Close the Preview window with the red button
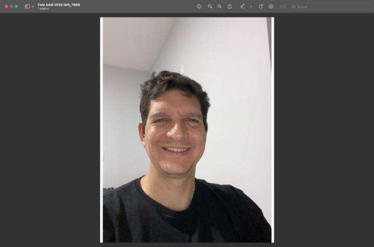374x247 pixels. tap(6, 6)
